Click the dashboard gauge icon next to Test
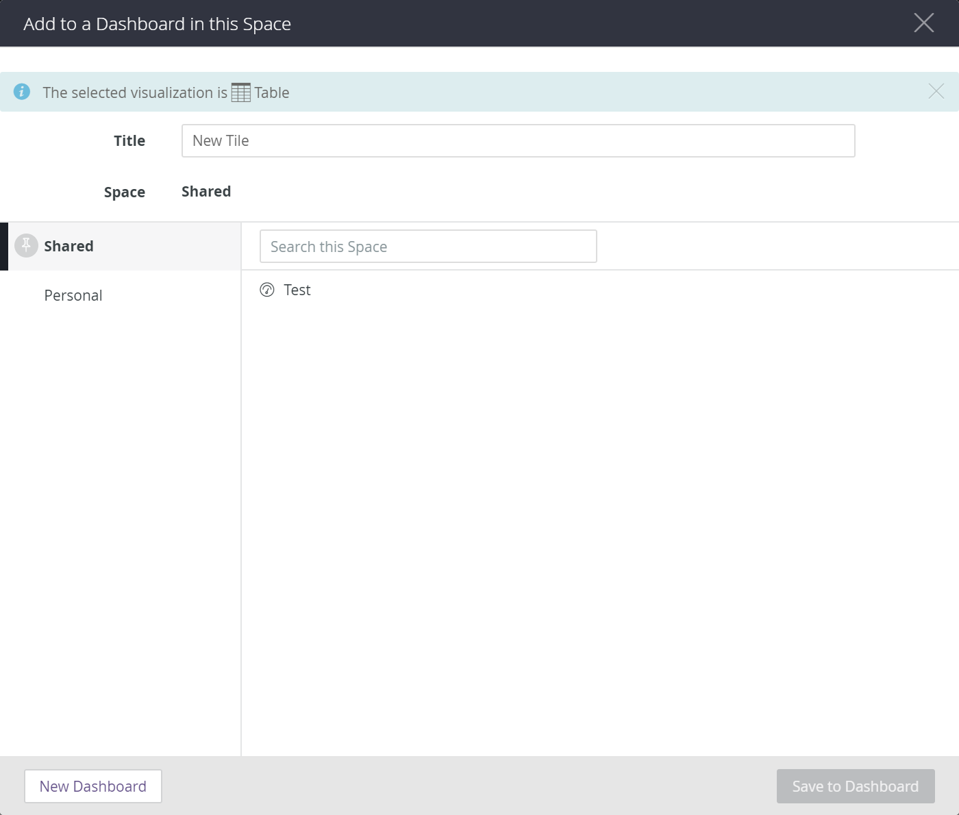This screenshot has width=959, height=815. [x=267, y=290]
